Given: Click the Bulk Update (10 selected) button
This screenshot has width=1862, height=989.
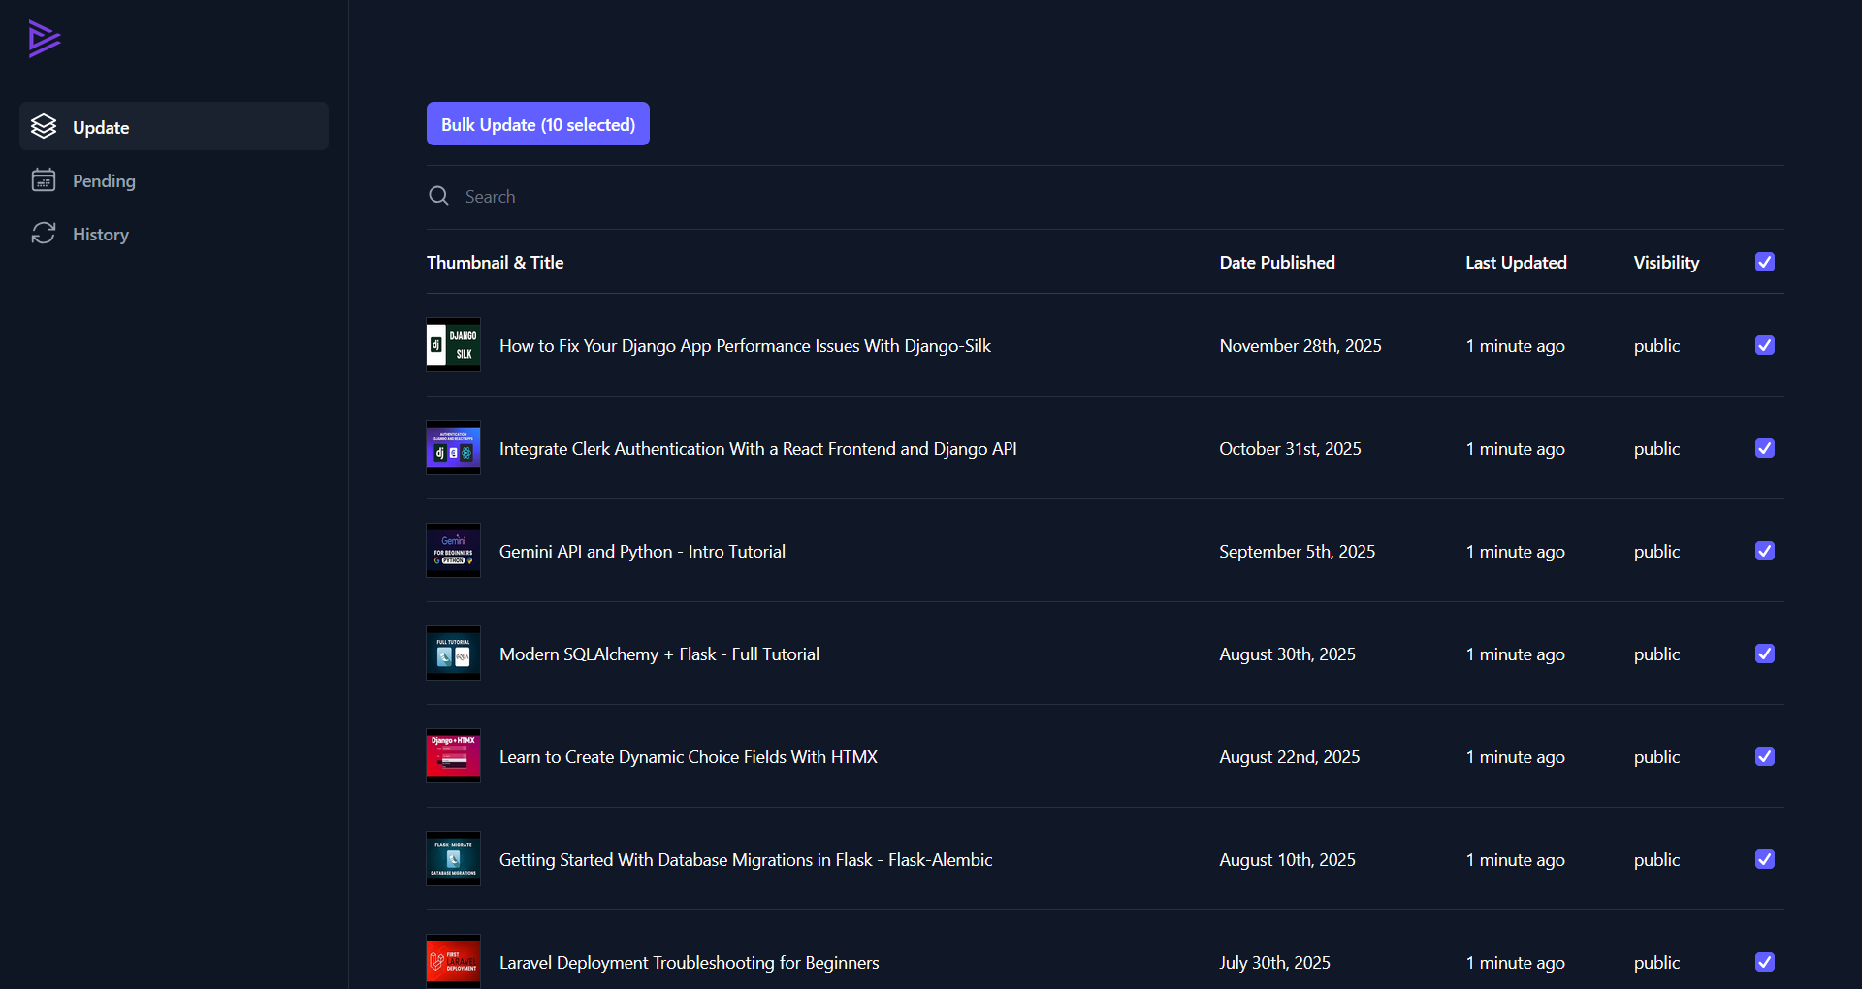Looking at the screenshot, I should point(537,123).
